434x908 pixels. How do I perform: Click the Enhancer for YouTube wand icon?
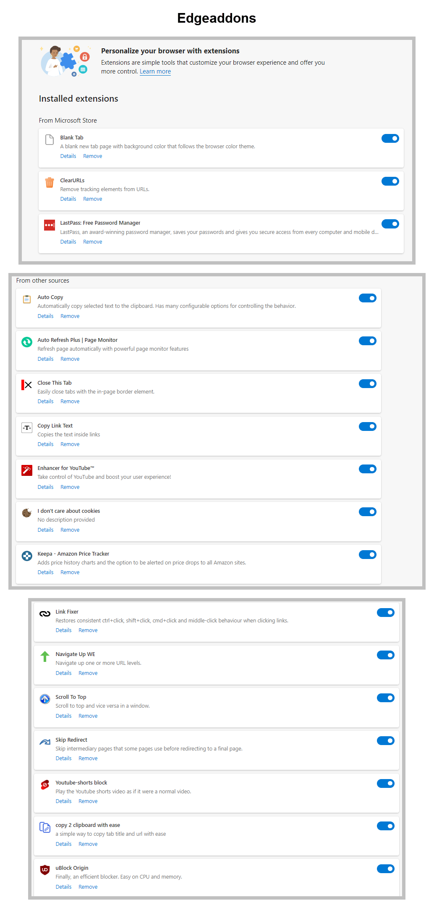(x=27, y=470)
